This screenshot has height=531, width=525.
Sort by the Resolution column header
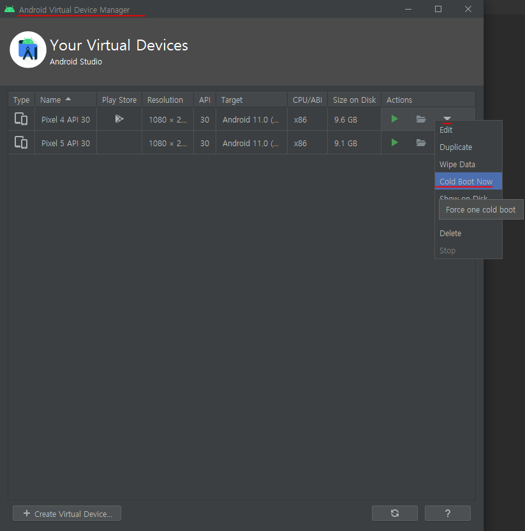[168, 100]
